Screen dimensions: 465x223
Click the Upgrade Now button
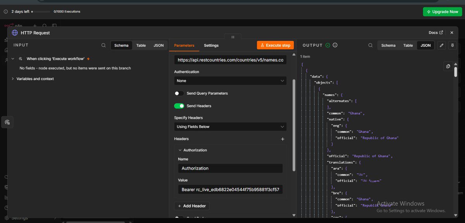point(443,12)
